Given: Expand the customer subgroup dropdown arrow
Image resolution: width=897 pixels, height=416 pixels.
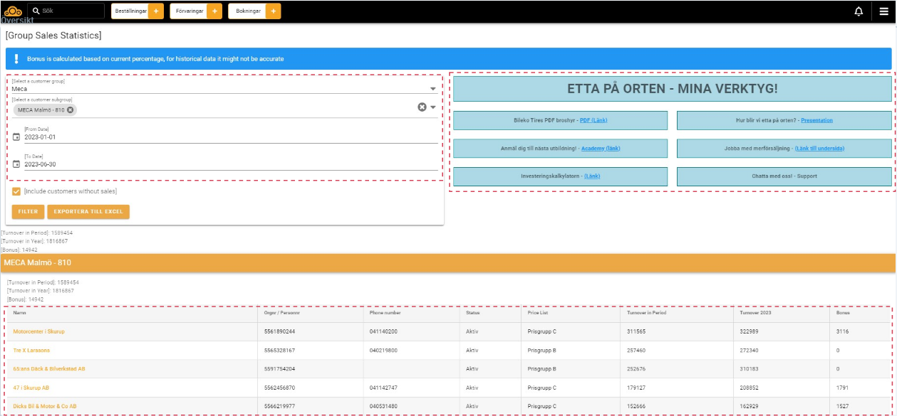Looking at the screenshot, I should pos(432,107).
